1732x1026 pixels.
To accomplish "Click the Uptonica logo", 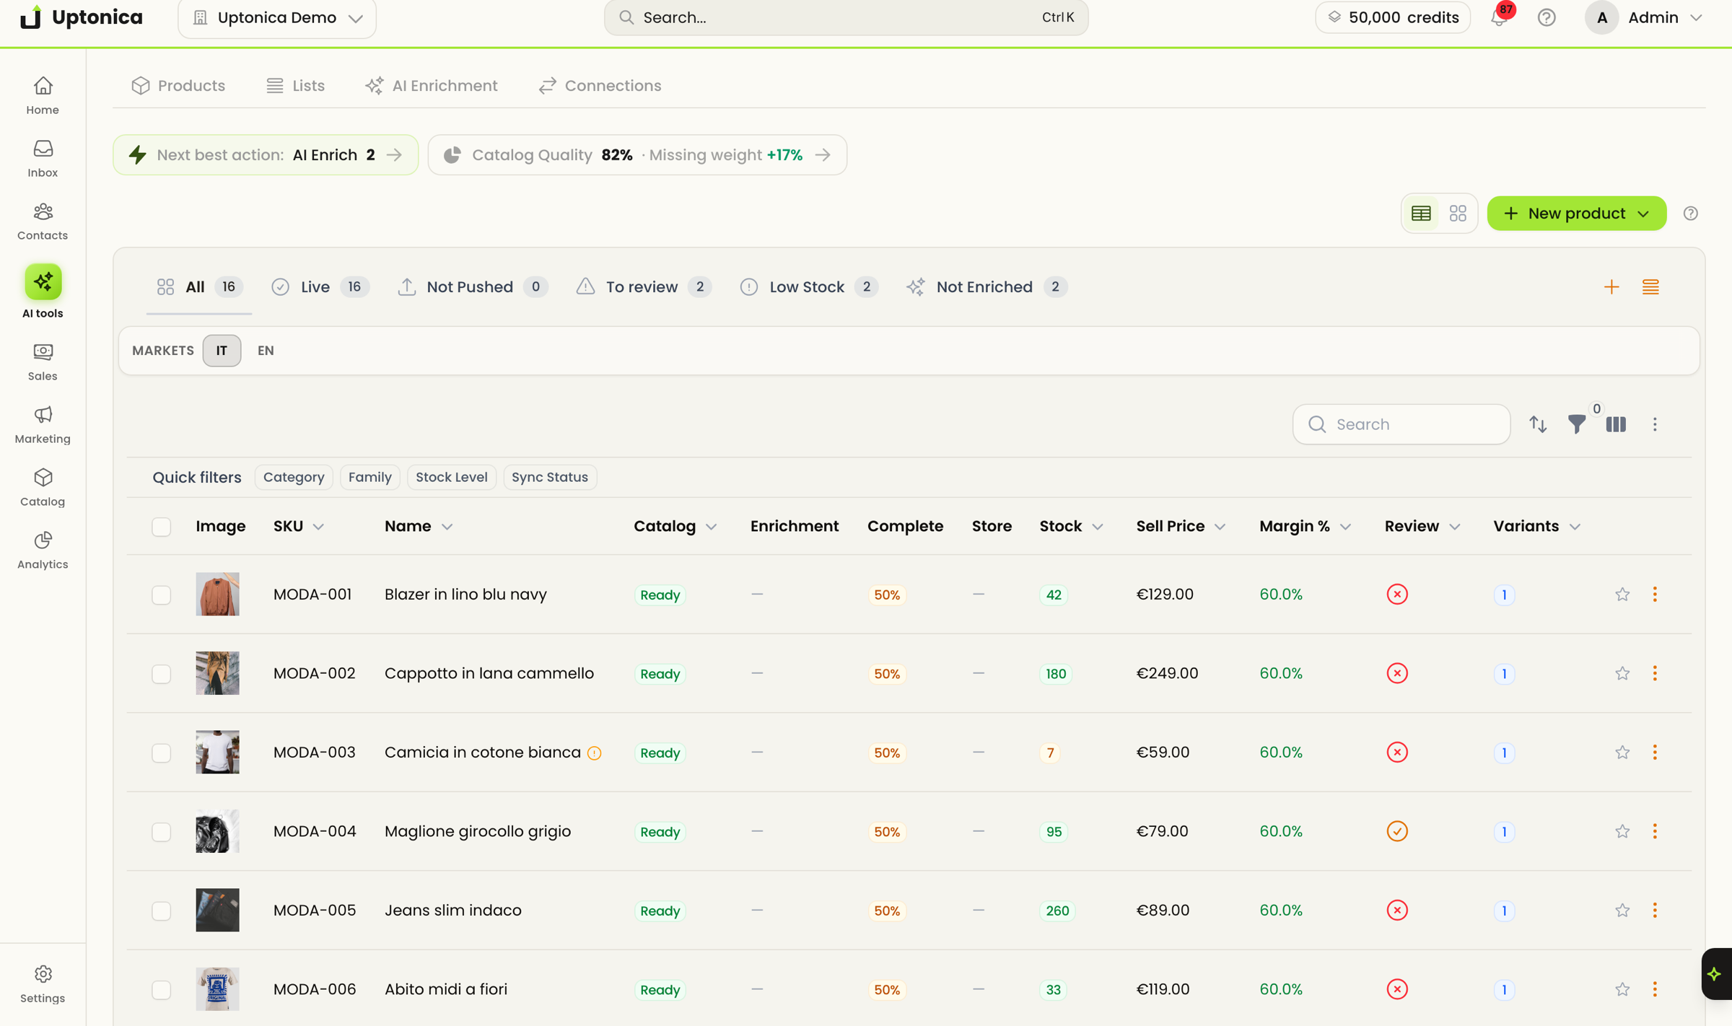I will click(81, 17).
